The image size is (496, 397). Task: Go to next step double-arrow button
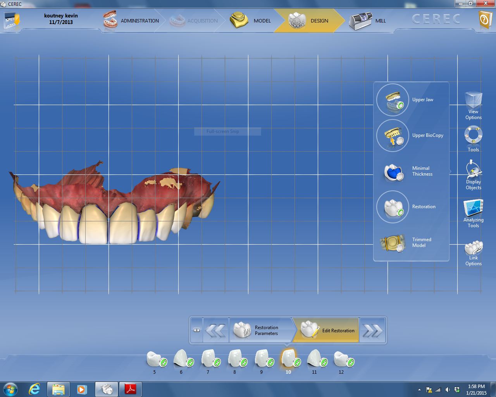click(x=372, y=330)
